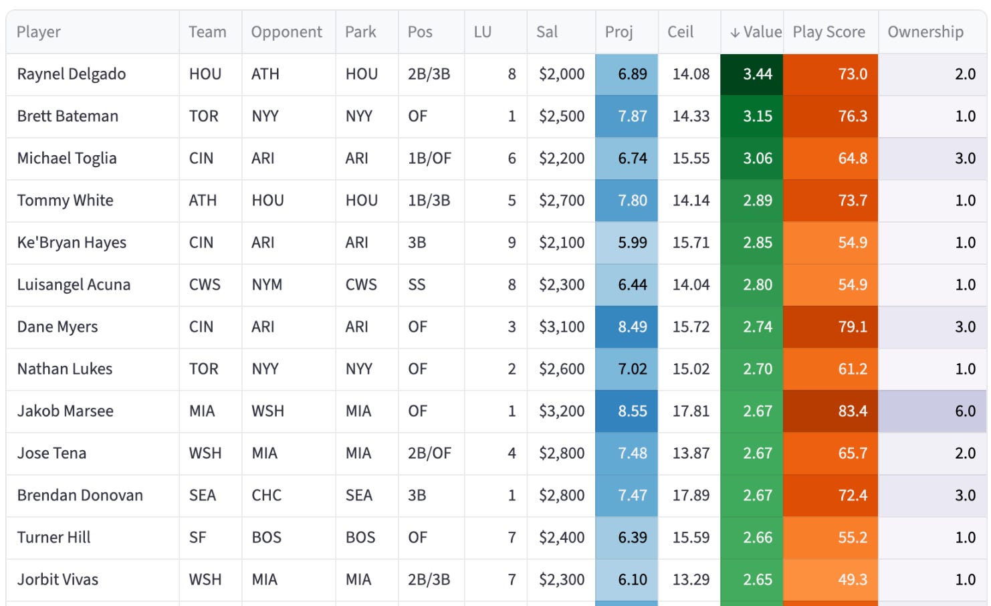Viewport: 991px width, 606px height.
Task: Select player name Brett Bateman
Action: point(68,116)
